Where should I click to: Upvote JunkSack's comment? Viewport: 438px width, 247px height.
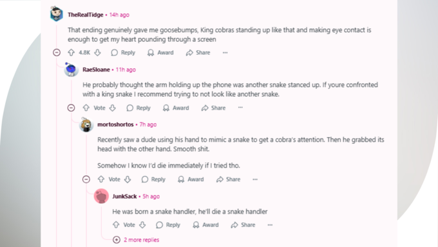coord(116,224)
